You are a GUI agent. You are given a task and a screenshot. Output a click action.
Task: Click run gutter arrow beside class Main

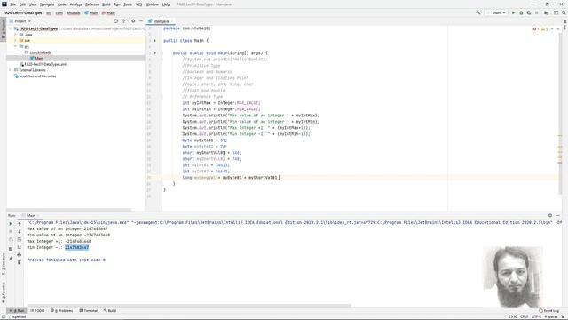pyautogui.click(x=155, y=41)
